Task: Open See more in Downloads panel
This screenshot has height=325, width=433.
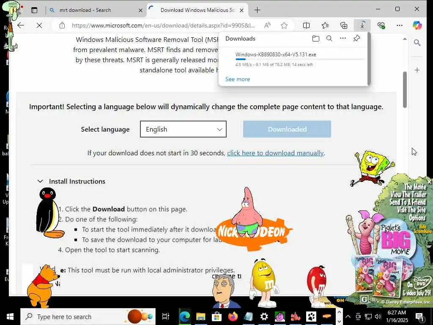Action: tap(238, 79)
